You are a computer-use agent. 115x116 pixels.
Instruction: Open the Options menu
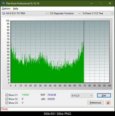pyautogui.click(x=6, y=9)
